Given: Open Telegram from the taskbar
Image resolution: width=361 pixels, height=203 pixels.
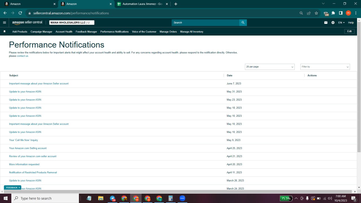Looking at the screenshot, I should click(113, 198).
